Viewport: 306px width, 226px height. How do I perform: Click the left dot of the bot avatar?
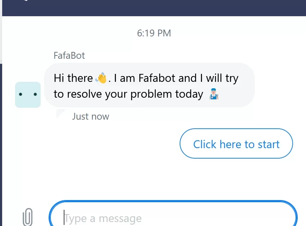21,94
